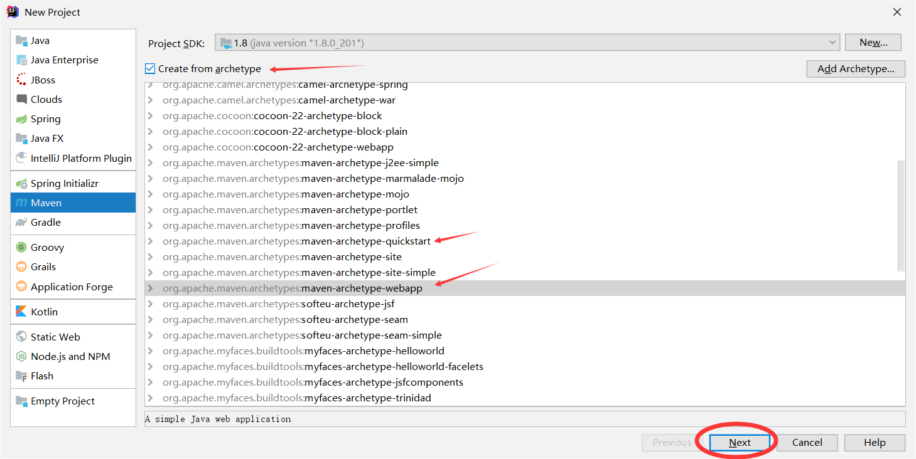Select the myfaces-archetype-trinidad row
The width and height of the screenshot is (916, 459).
(x=525, y=398)
